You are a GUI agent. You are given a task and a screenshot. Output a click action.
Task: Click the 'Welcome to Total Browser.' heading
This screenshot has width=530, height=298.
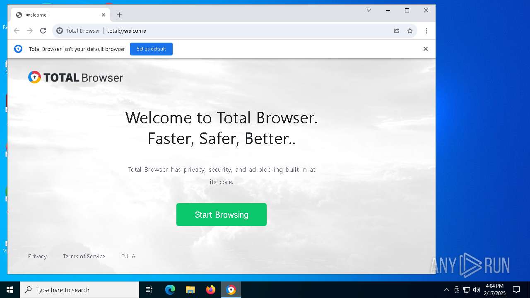[222, 118]
